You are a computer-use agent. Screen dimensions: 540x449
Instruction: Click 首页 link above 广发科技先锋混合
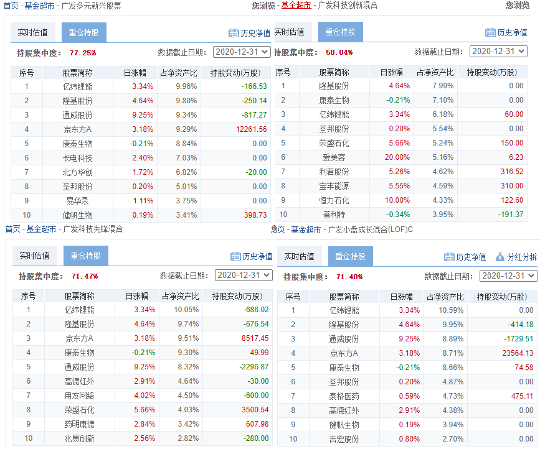[x=12, y=229]
